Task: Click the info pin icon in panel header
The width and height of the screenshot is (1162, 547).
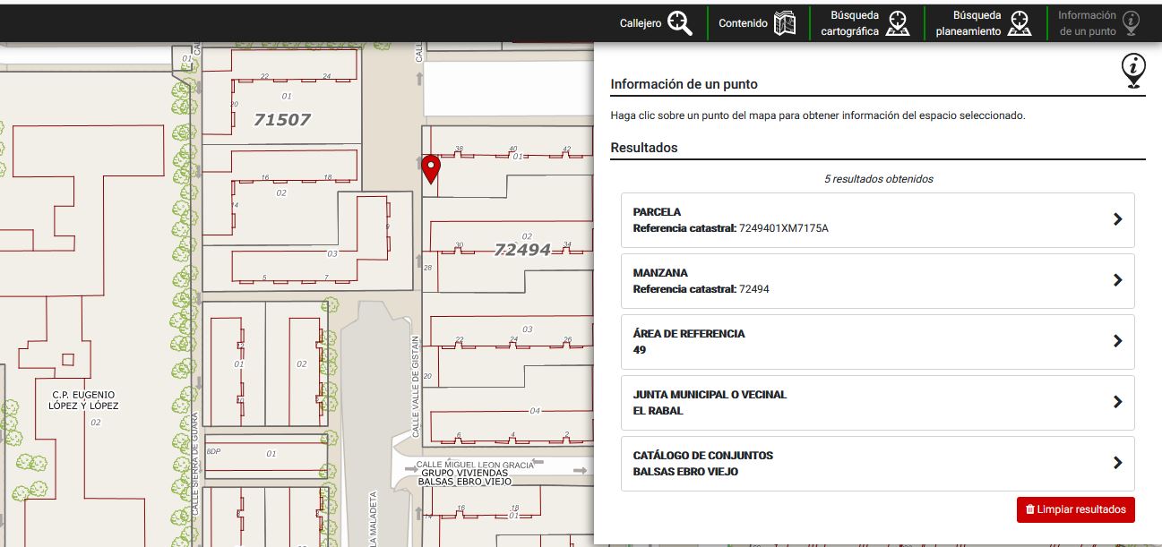Action: pyautogui.click(x=1133, y=71)
